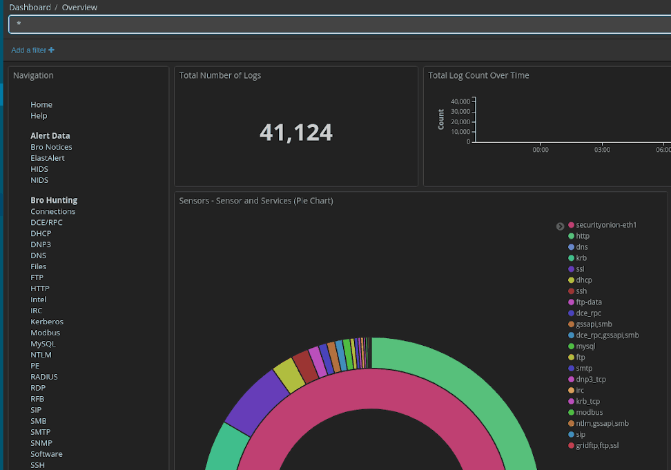Open the SMTP hunting link
The height and width of the screenshot is (470, 671).
41,432
